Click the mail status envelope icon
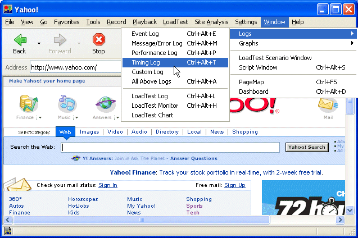The height and width of the screenshot is (238, 358). (x=18, y=184)
